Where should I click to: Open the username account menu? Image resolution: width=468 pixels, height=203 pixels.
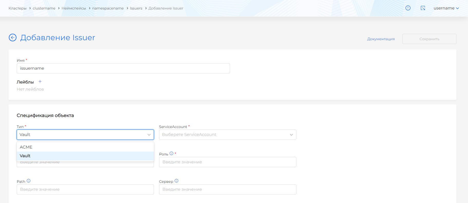446,8
